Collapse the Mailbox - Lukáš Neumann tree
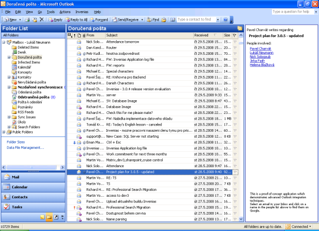The width and height of the screenshot is (319, 231). pos(4,42)
